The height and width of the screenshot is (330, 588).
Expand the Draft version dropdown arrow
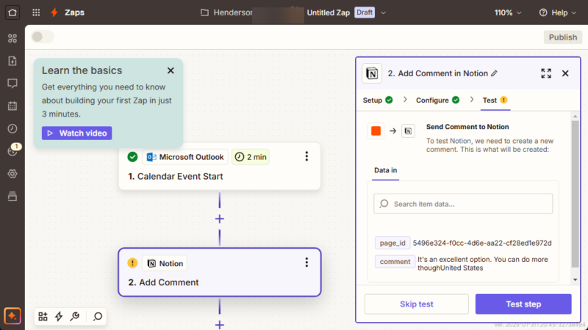pyautogui.click(x=383, y=12)
